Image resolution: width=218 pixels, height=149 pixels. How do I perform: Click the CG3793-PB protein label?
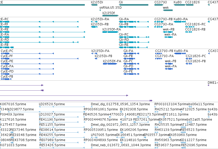[164, 51]
